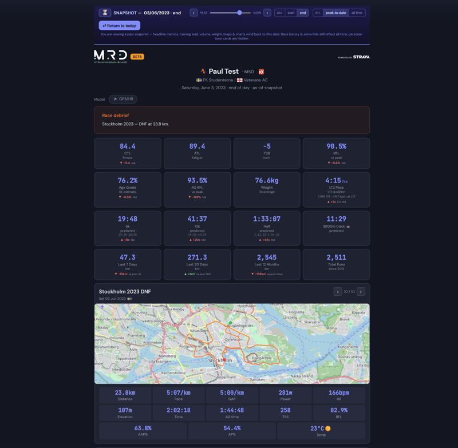
Task: Click the 93.5% AG RFL card
Action: (x=197, y=190)
